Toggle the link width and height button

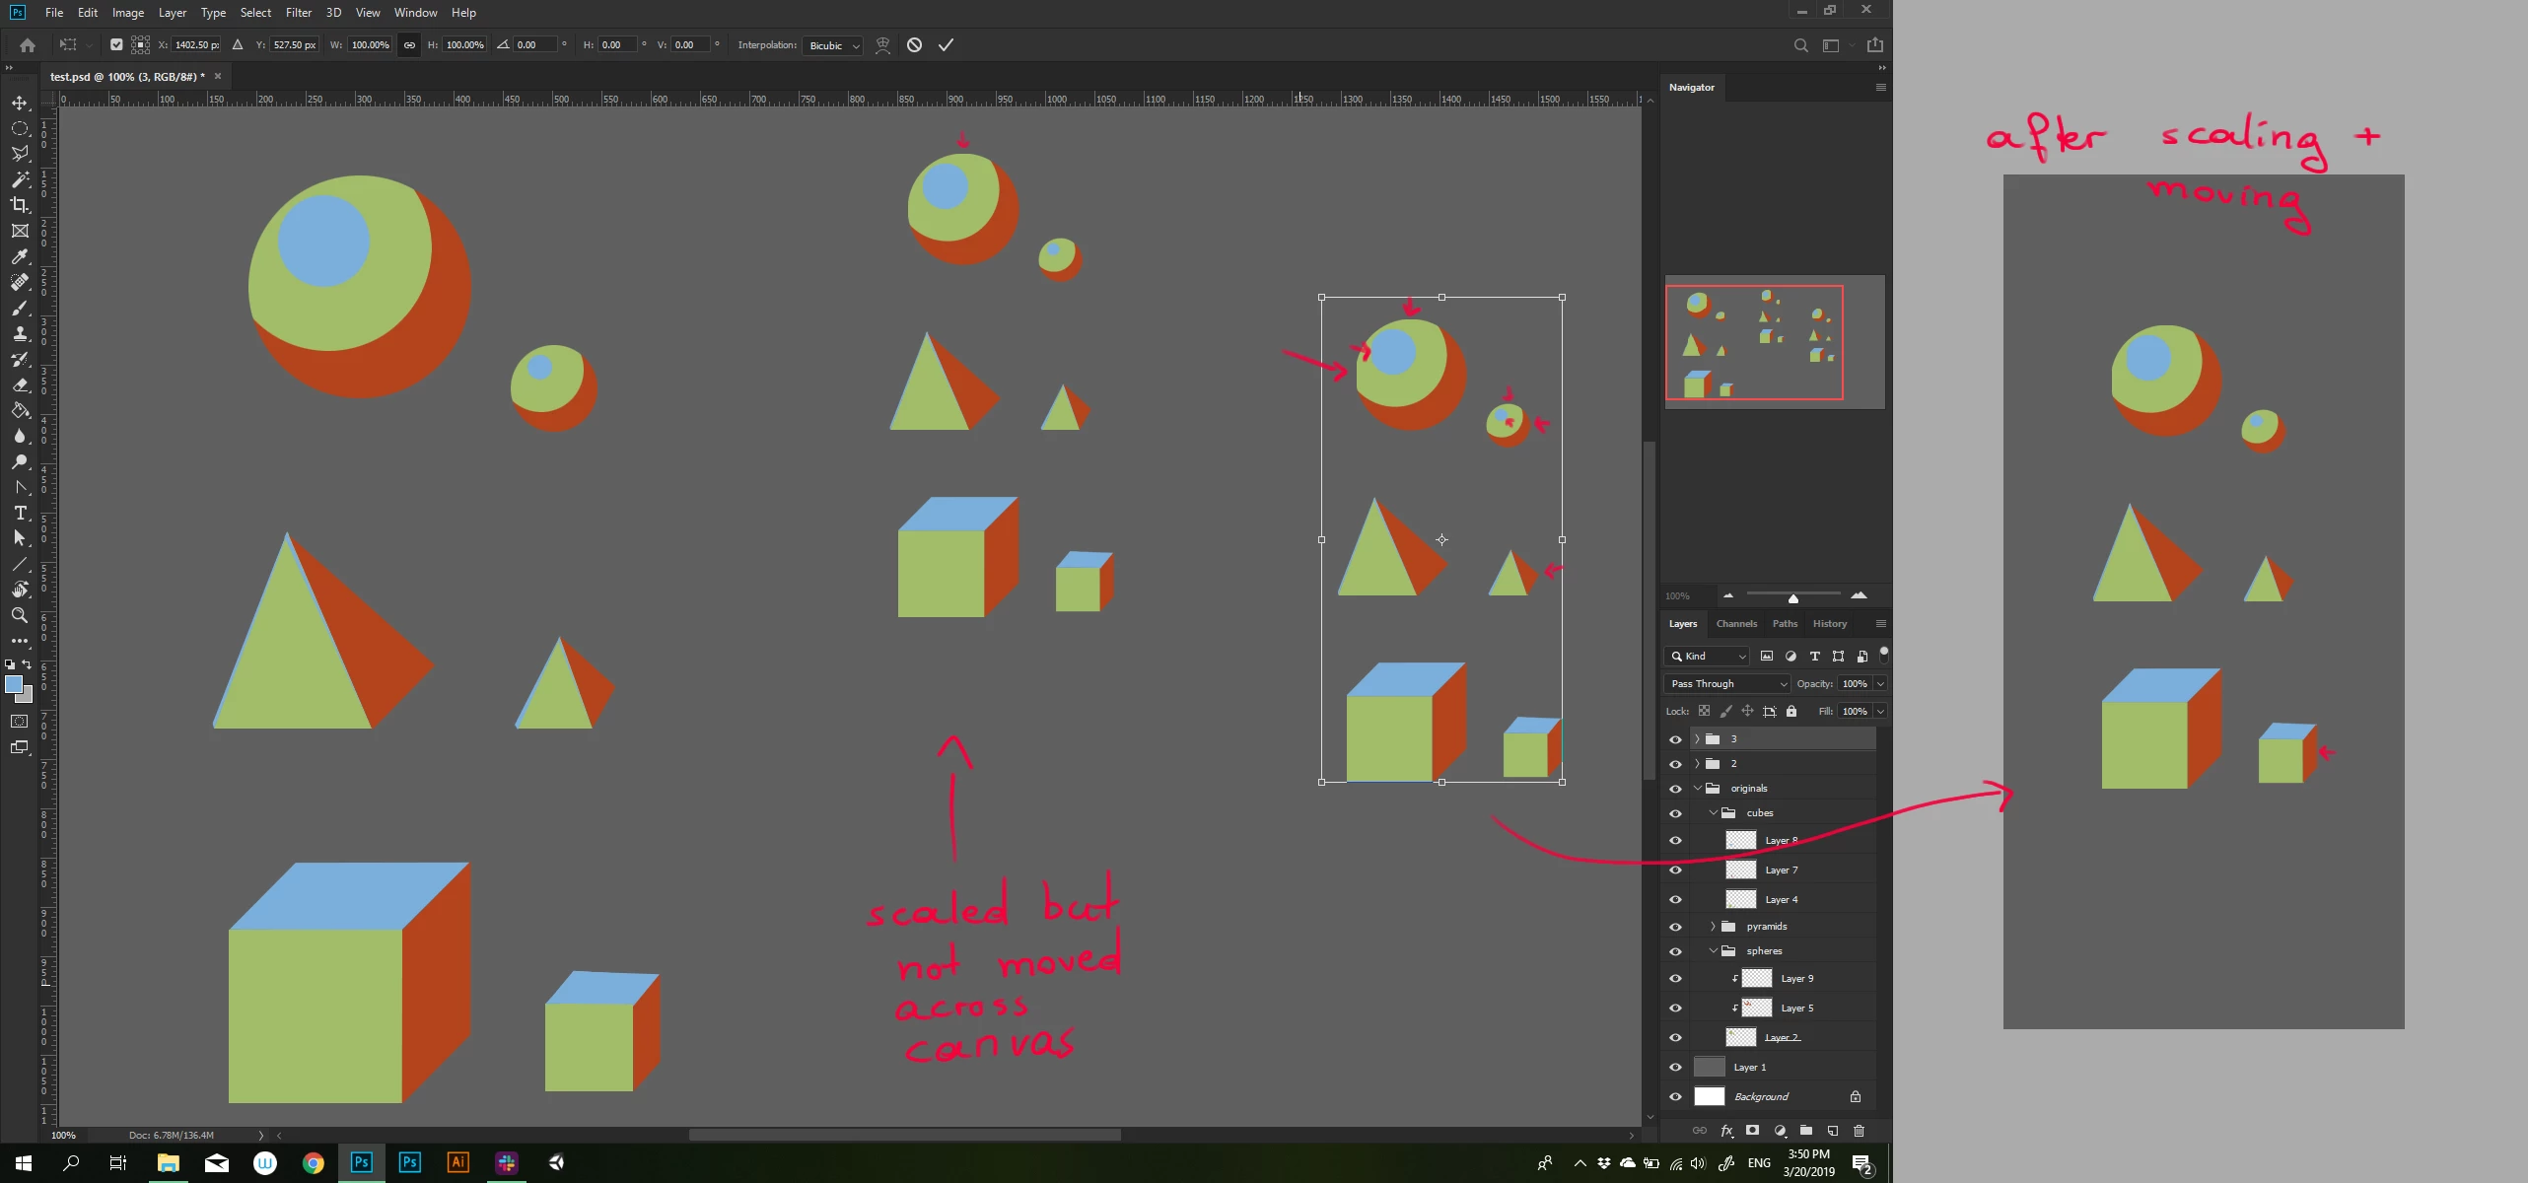(409, 45)
